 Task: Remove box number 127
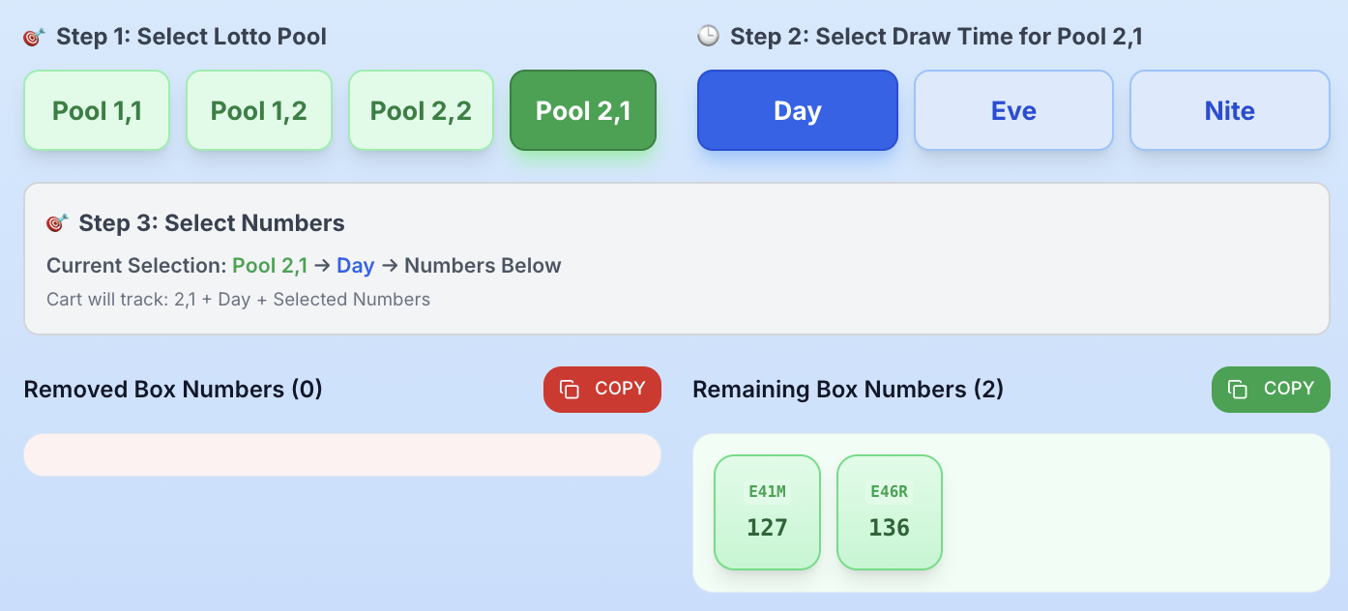767,512
